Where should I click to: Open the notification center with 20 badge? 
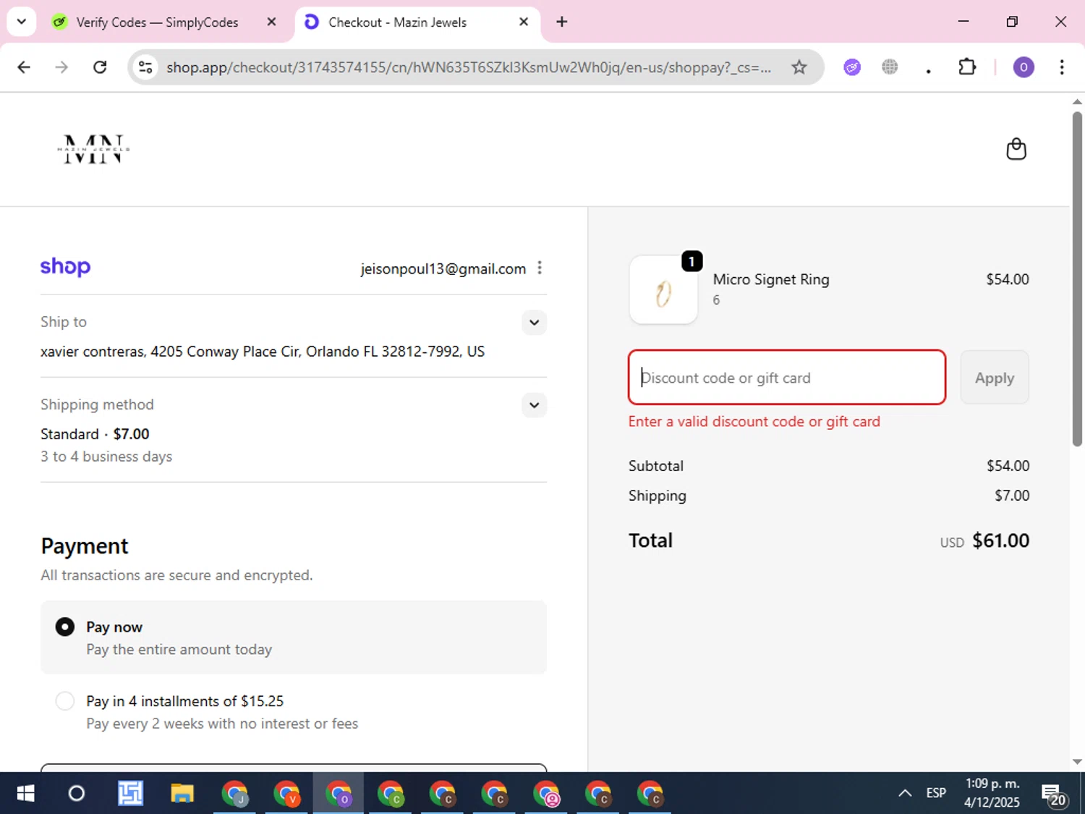[x=1053, y=794]
